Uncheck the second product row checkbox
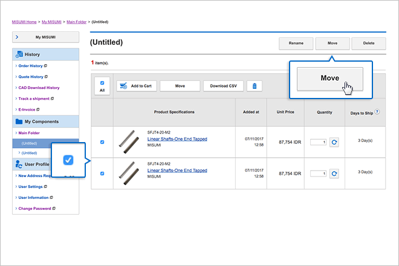The image size is (399, 266). pos(102,174)
